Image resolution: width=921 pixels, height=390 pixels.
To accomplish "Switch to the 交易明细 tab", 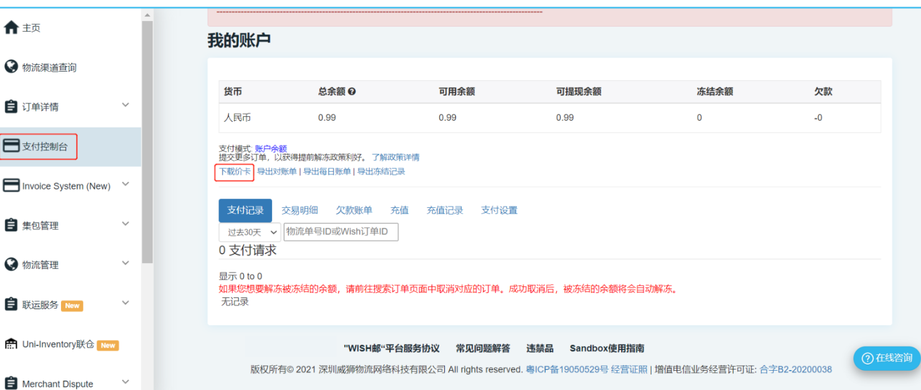I will 299,210.
